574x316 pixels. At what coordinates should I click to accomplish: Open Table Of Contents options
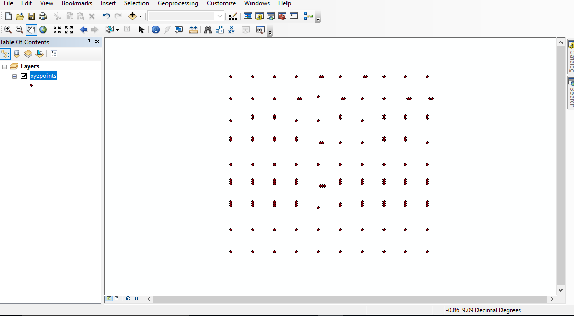click(x=54, y=54)
